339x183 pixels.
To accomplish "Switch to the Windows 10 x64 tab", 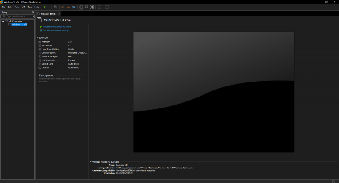I will [x=49, y=14].
